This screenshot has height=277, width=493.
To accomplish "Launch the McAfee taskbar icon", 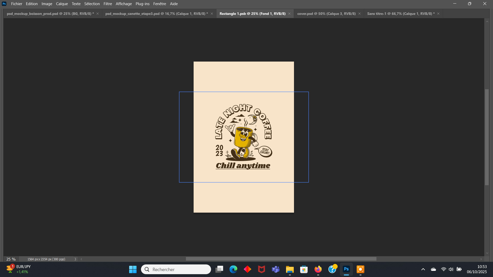I will coord(261,269).
